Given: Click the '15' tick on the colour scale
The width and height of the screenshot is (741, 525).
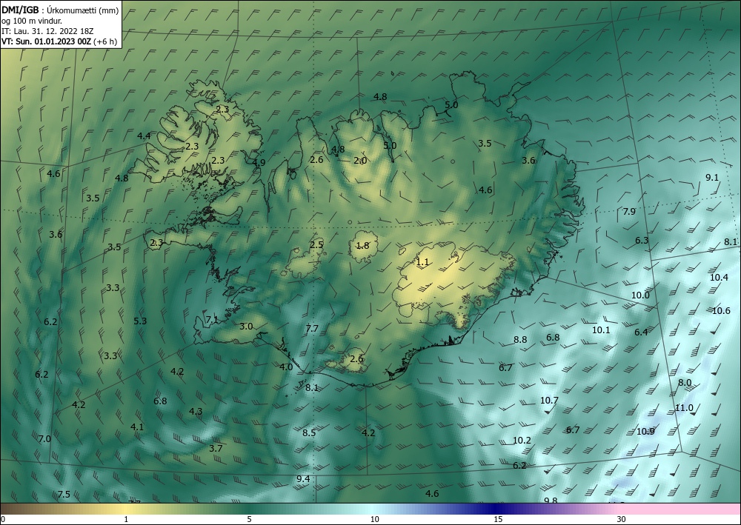Looking at the screenshot, I should [x=498, y=519].
